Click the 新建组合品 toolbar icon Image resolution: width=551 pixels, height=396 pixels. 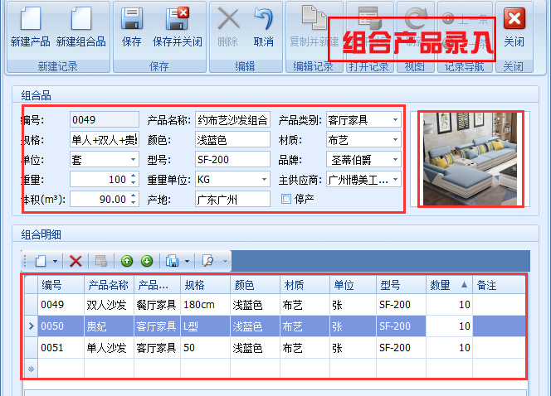coord(80,21)
